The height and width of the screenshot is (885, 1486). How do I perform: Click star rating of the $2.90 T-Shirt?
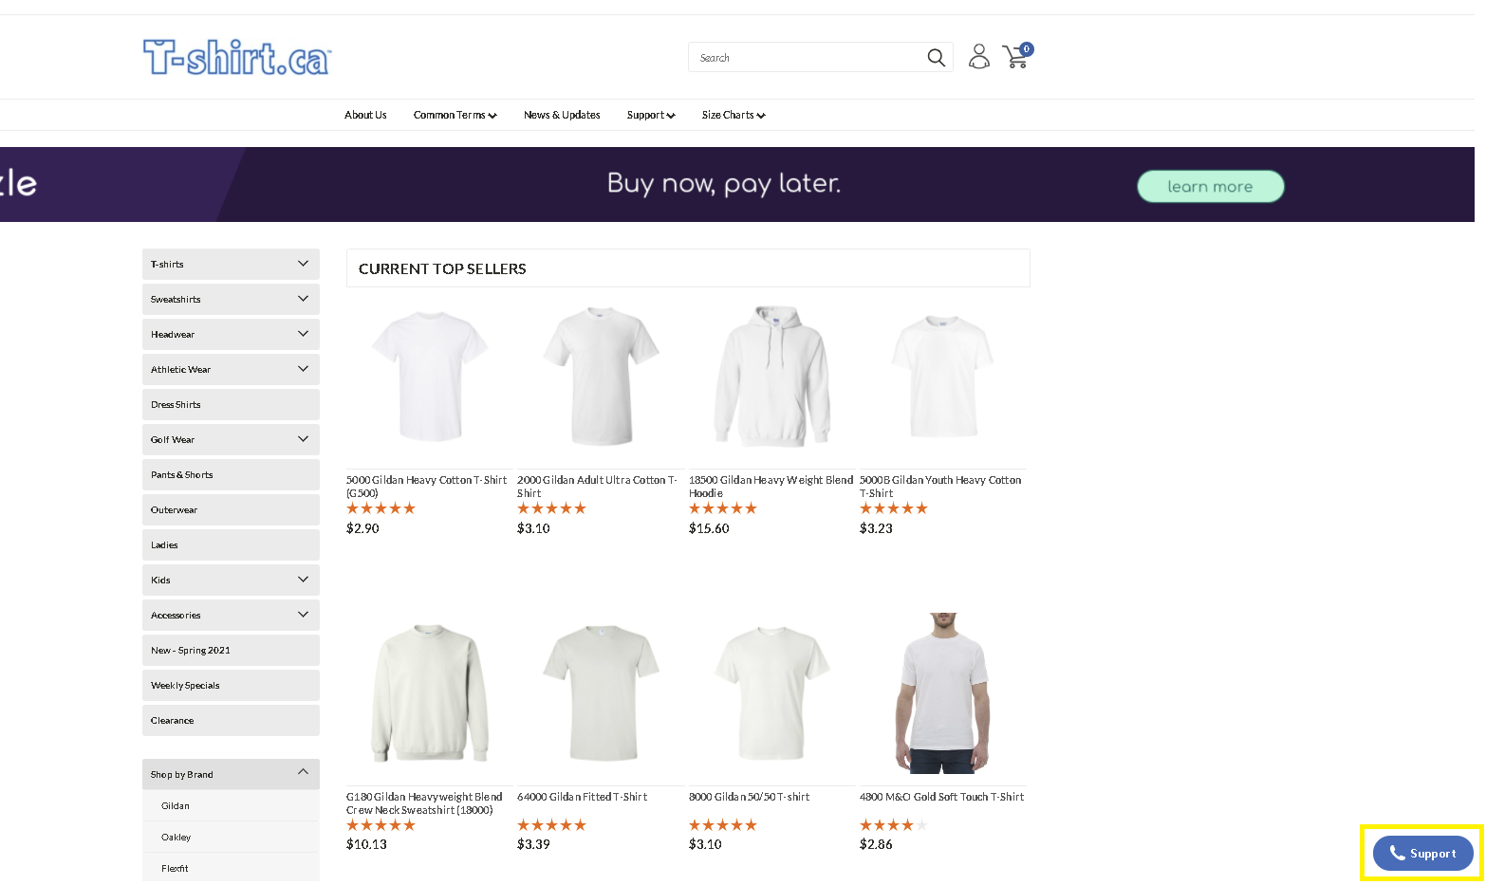coord(381,508)
